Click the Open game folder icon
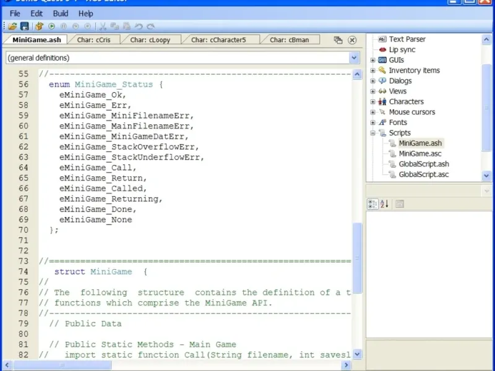Viewport: 495px width, 371px height. pyautogui.click(x=12, y=27)
